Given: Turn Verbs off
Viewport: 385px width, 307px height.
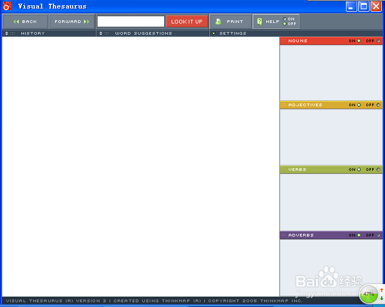Looking at the screenshot, I should pyautogui.click(x=378, y=169).
